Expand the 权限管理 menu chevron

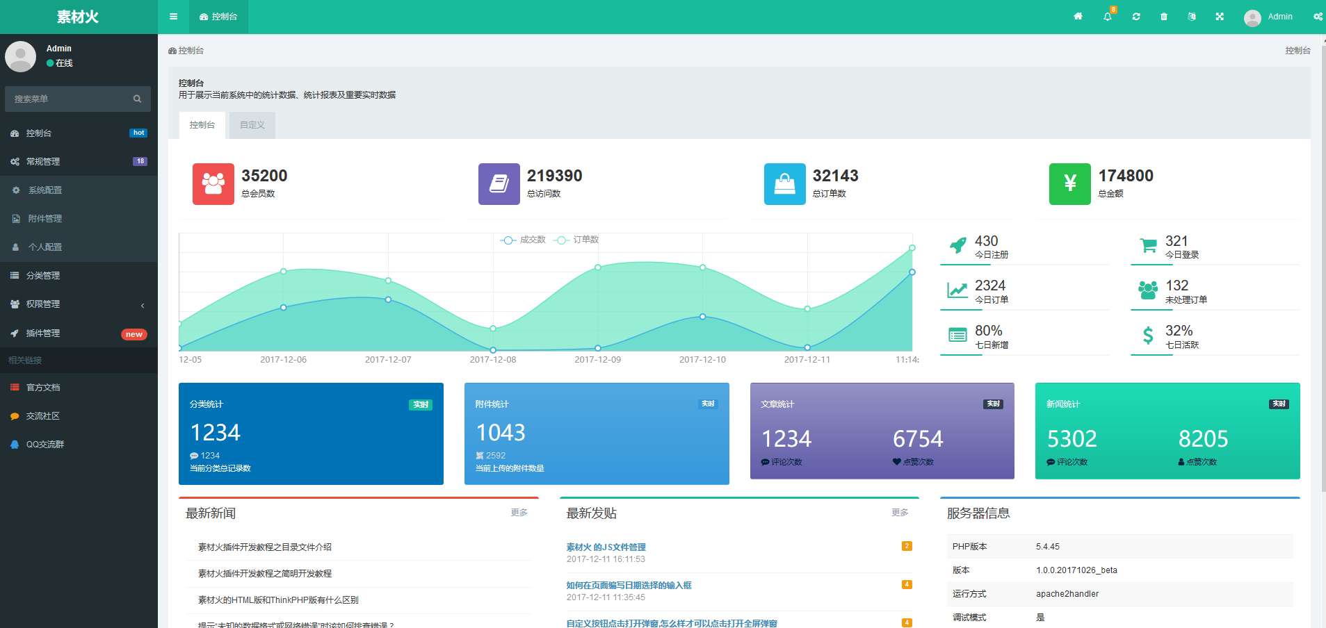click(143, 305)
